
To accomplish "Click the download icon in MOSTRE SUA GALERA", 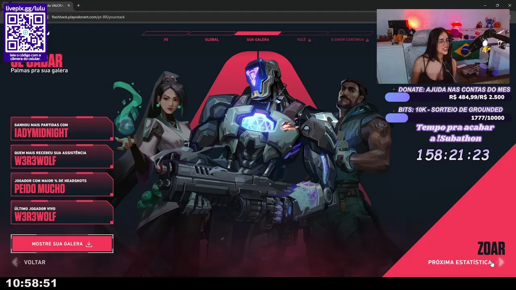I will pos(89,244).
